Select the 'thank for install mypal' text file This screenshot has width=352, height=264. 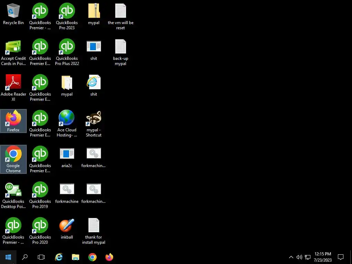point(93,231)
